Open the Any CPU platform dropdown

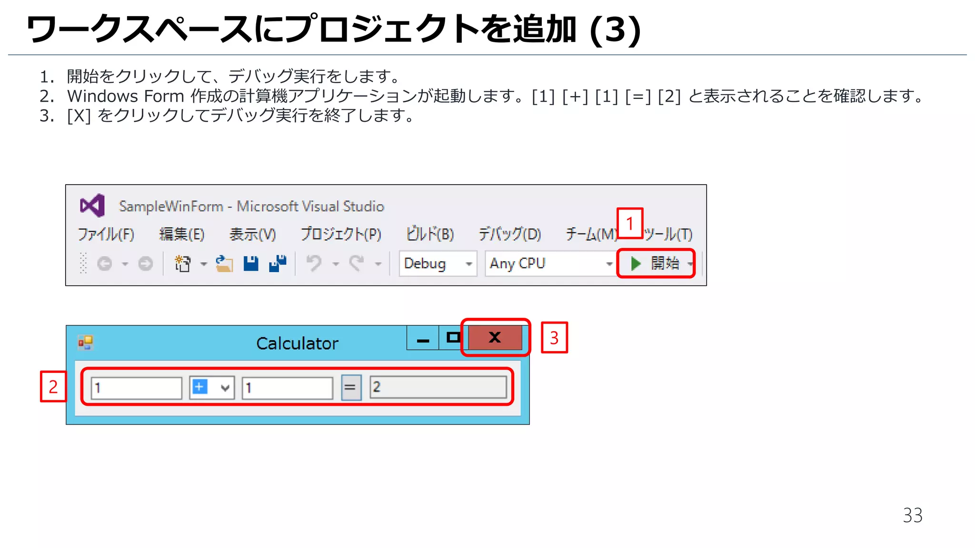tap(550, 264)
